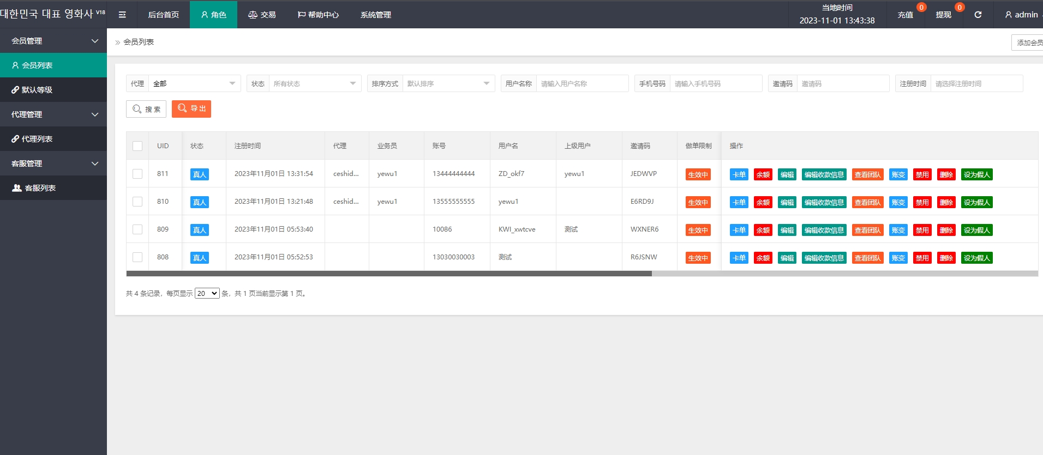Click the refresh icon in top bar
Image resolution: width=1043 pixels, height=455 pixels.
[978, 15]
